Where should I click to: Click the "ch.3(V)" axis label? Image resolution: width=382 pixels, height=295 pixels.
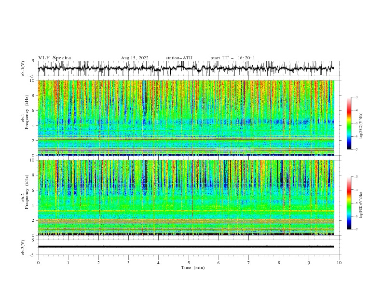pos(23,247)
